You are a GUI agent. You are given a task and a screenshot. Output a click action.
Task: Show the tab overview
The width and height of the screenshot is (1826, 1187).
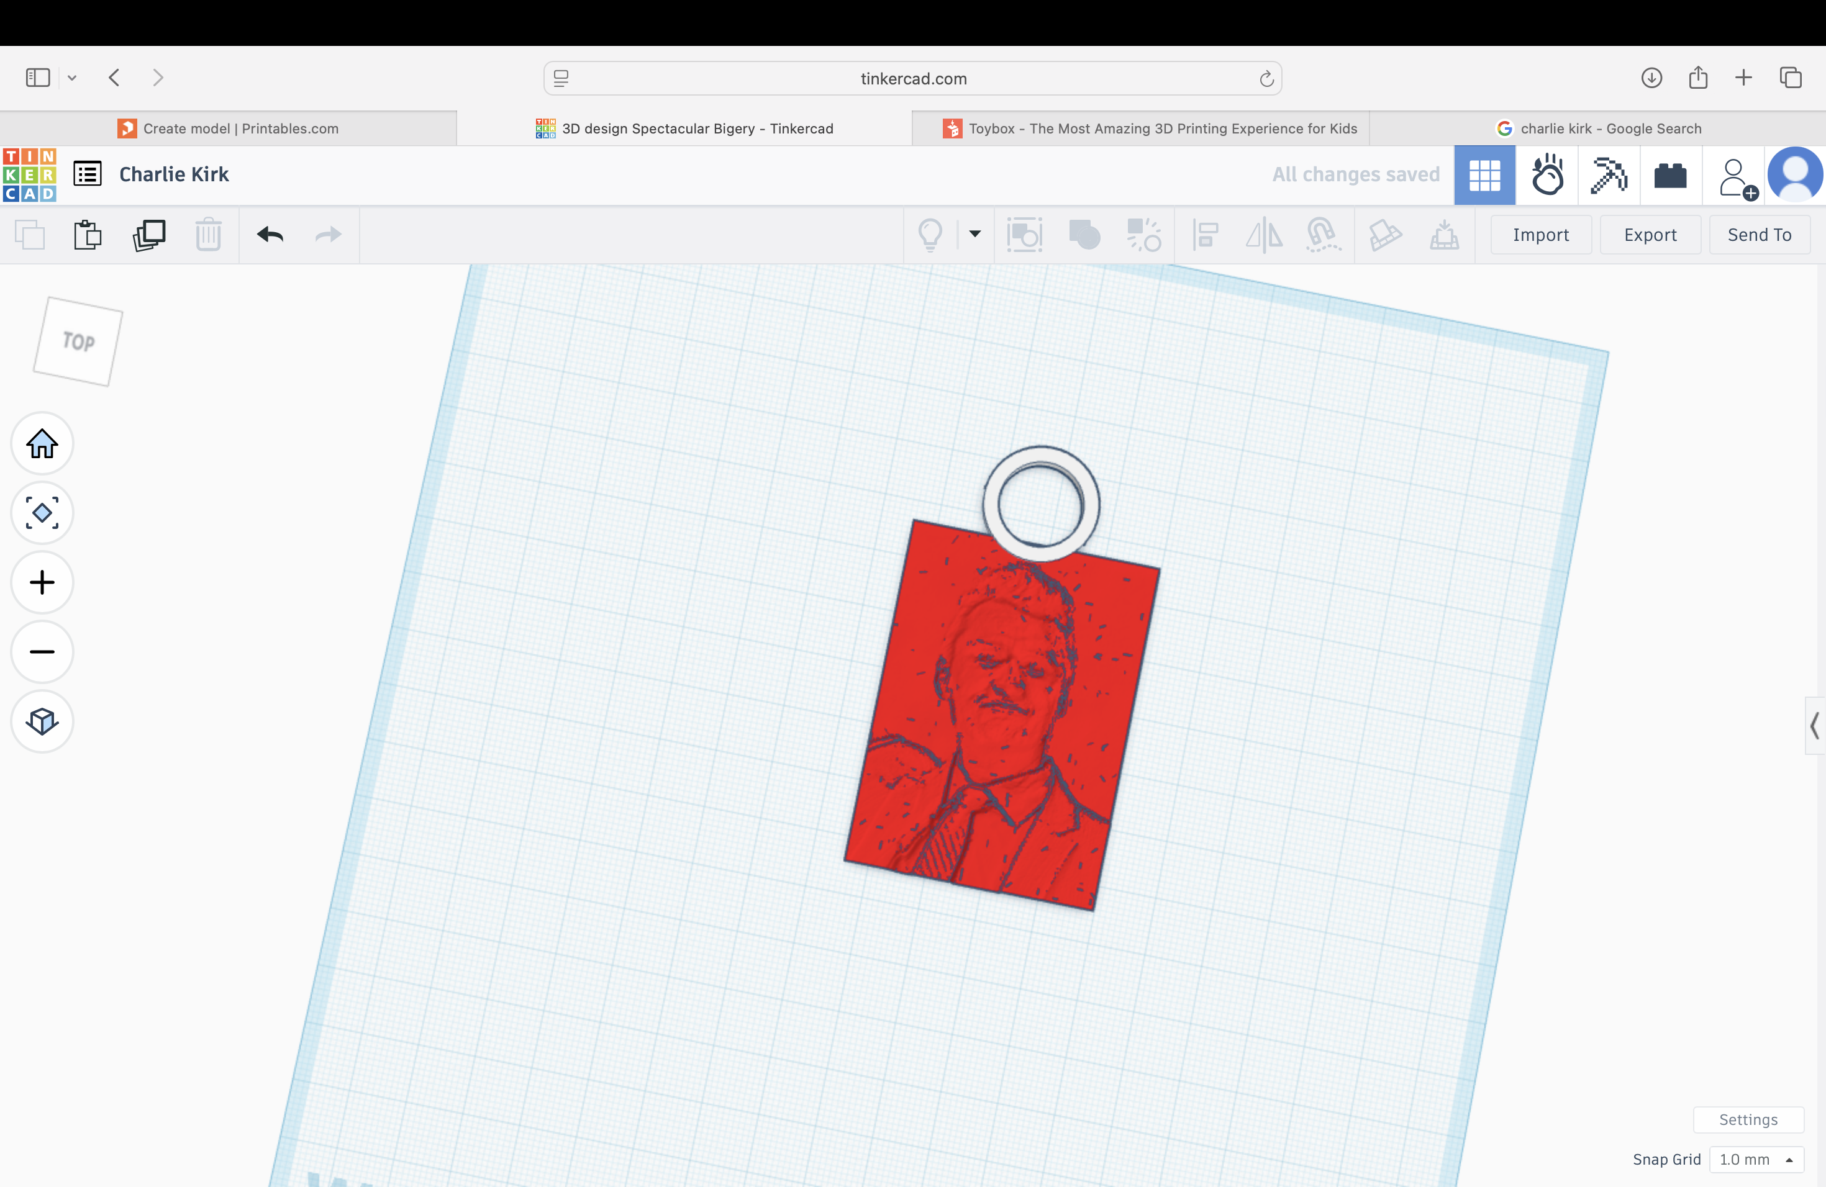(1791, 78)
